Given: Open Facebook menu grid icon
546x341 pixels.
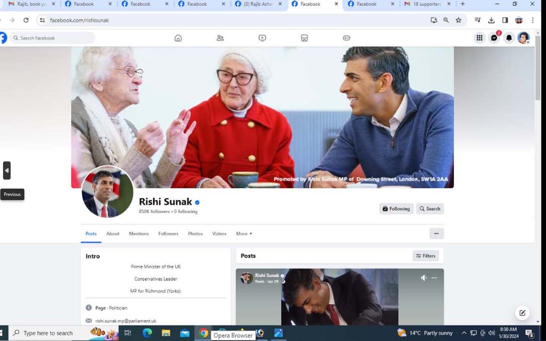Looking at the screenshot, I should tap(479, 38).
